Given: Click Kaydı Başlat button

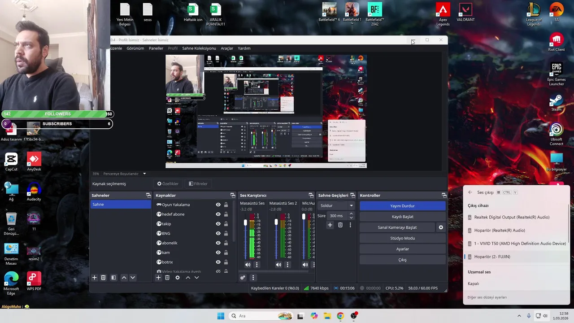Looking at the screenshot, I should point(402,217).
